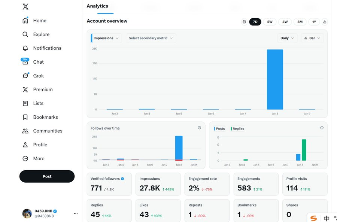Click the download analytics icon
Viewport: 337px width, 222px height.
pos(325,22)
